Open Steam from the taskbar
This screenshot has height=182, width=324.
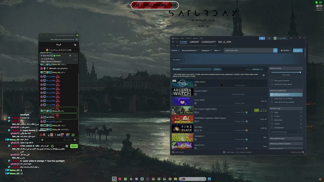point(114,179)
